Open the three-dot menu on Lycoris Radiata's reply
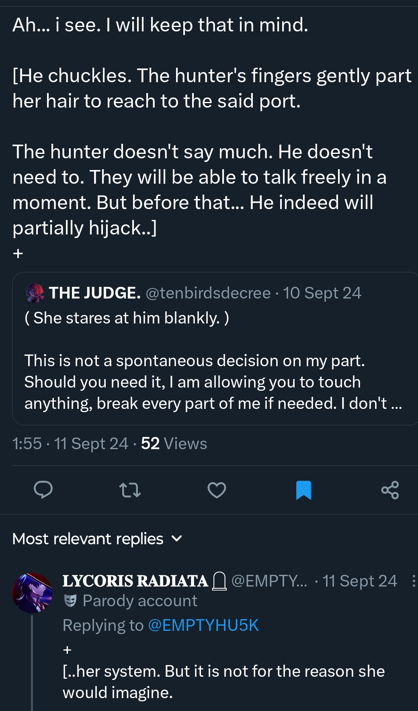Image resolution: width=418 pixels, height=711 pixels. tap(414, 581)
